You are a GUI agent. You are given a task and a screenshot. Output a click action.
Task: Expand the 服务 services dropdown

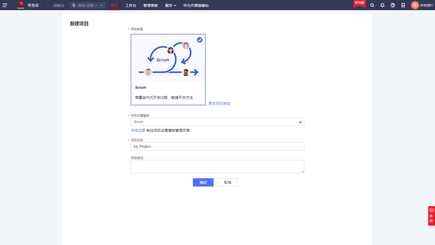point(170,5)
